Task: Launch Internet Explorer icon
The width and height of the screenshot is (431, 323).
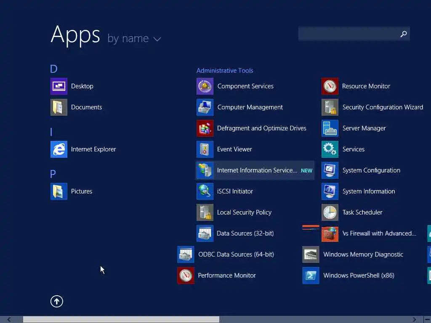Action: pyautogui.click(x=59, y=149)
